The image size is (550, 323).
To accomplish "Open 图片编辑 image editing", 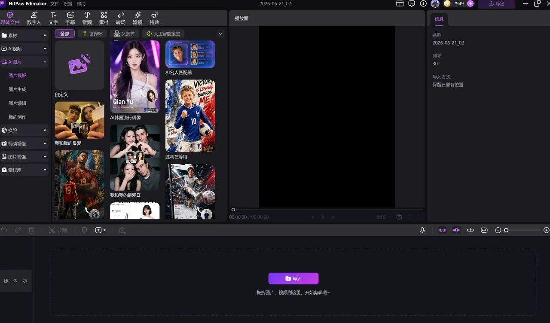I will (x=18, y=103).
